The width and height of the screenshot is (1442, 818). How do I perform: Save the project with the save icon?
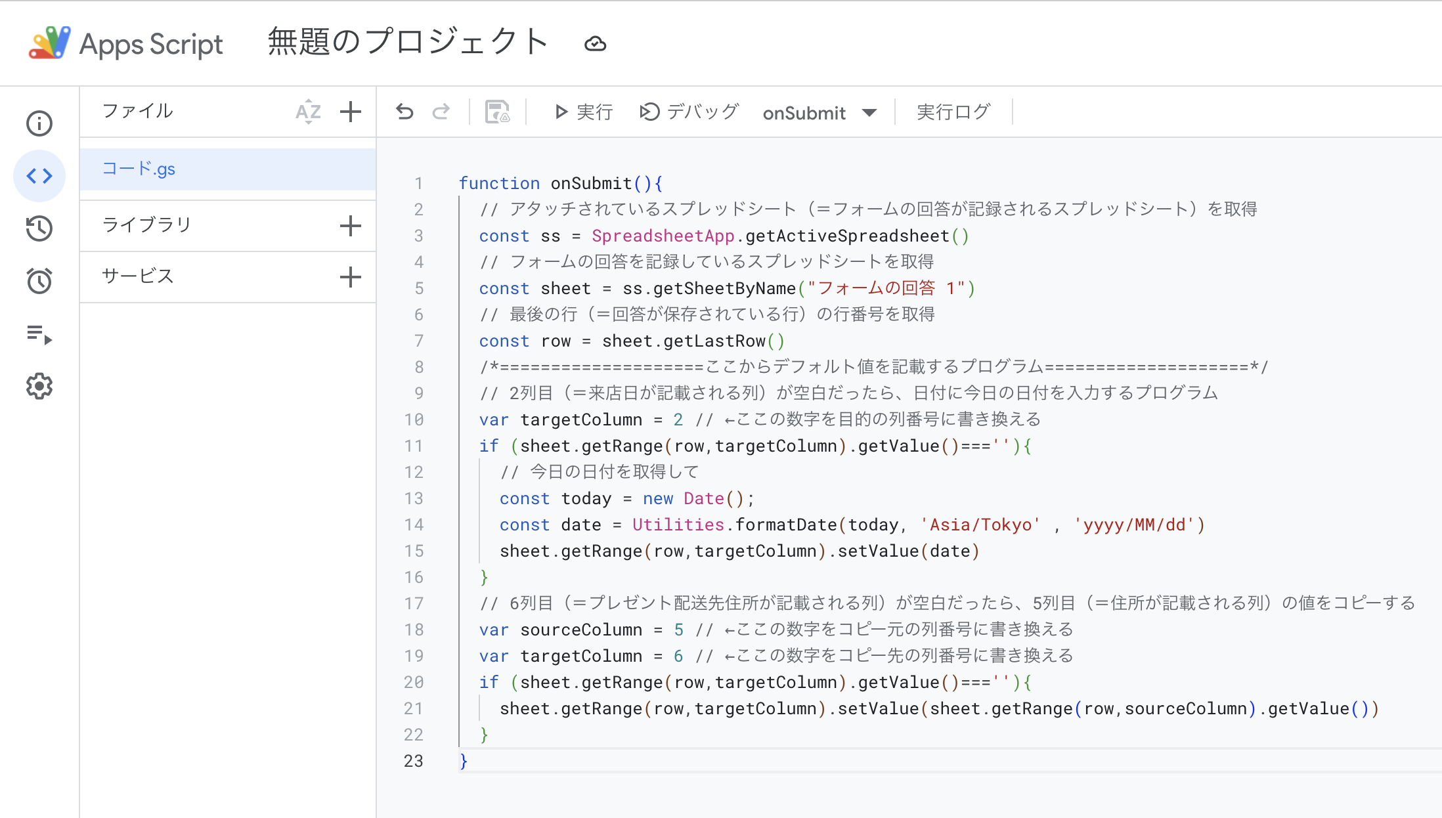497,112
